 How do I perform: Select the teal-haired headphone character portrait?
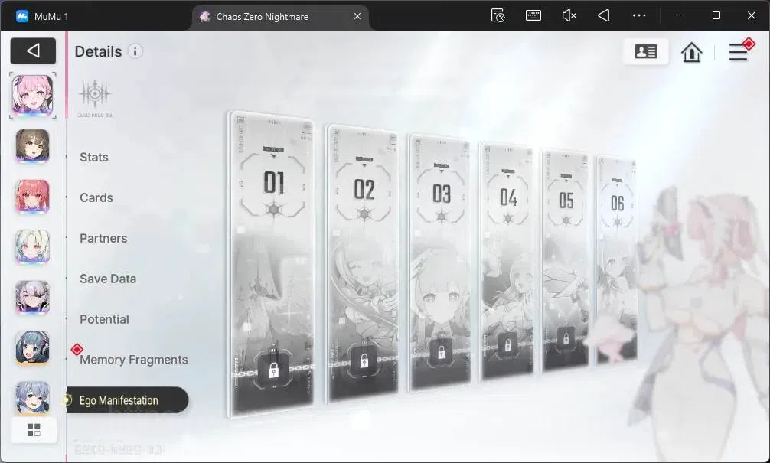click(x=32, y=347)
